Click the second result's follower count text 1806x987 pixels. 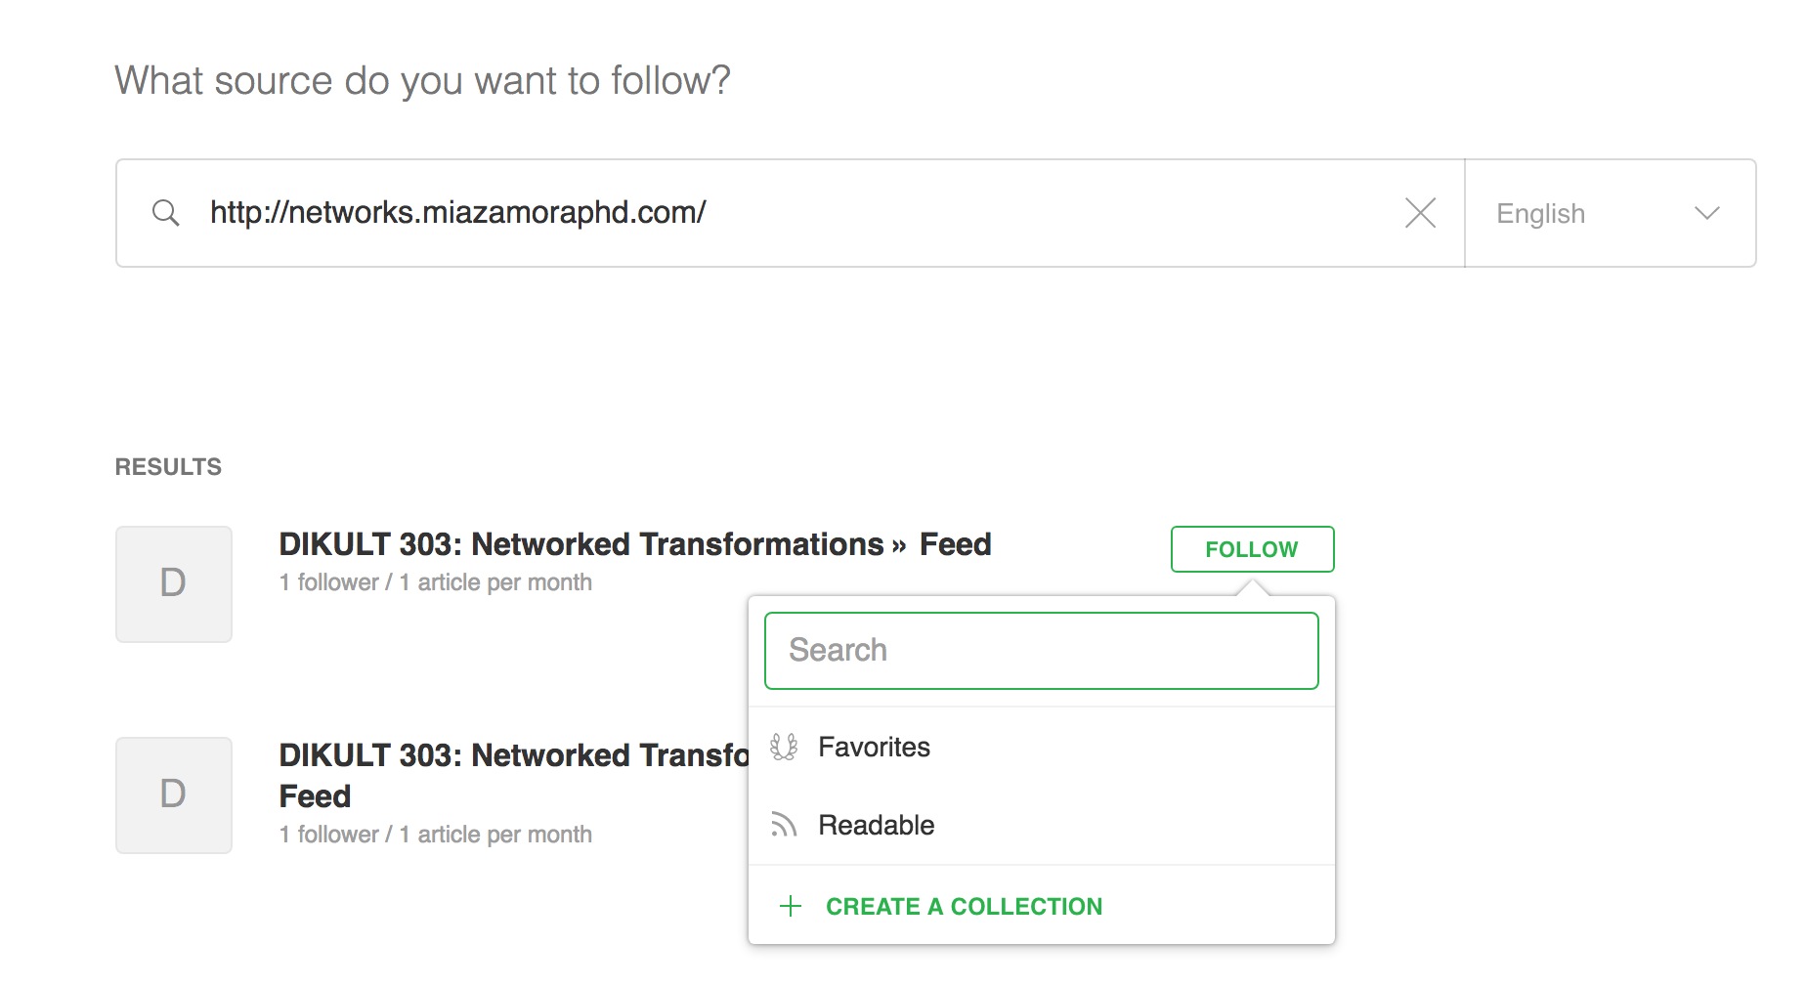(x=435, y=835)
